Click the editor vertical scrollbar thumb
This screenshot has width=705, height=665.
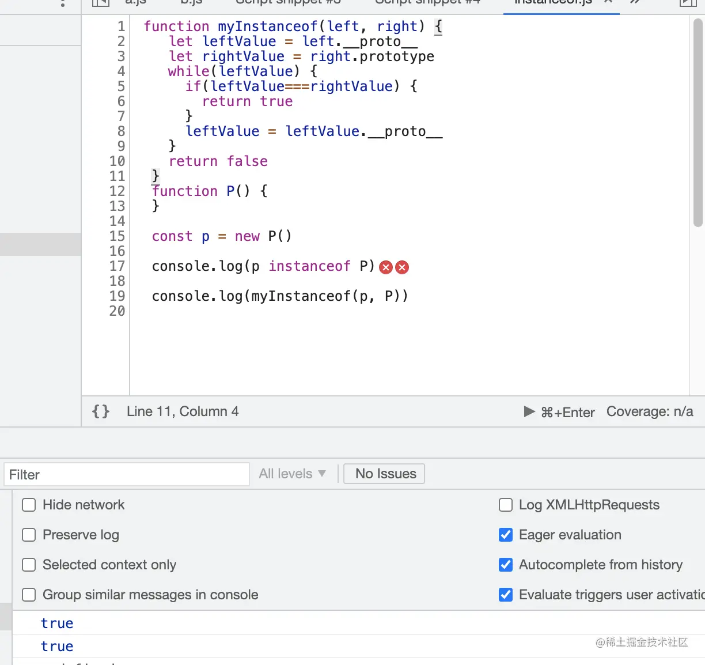coord(698,123)
